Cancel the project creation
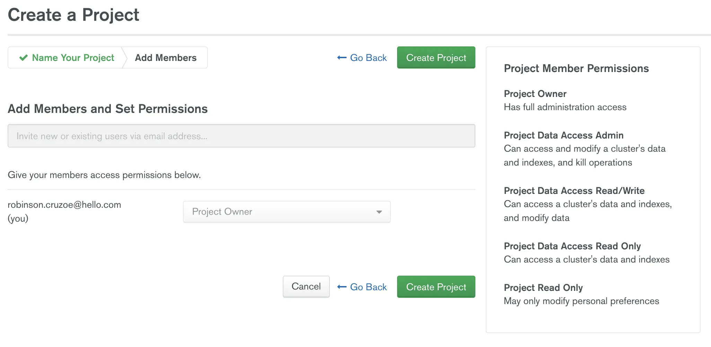The height and width of the screenshot is (347, 711). (x=306, y=286)
